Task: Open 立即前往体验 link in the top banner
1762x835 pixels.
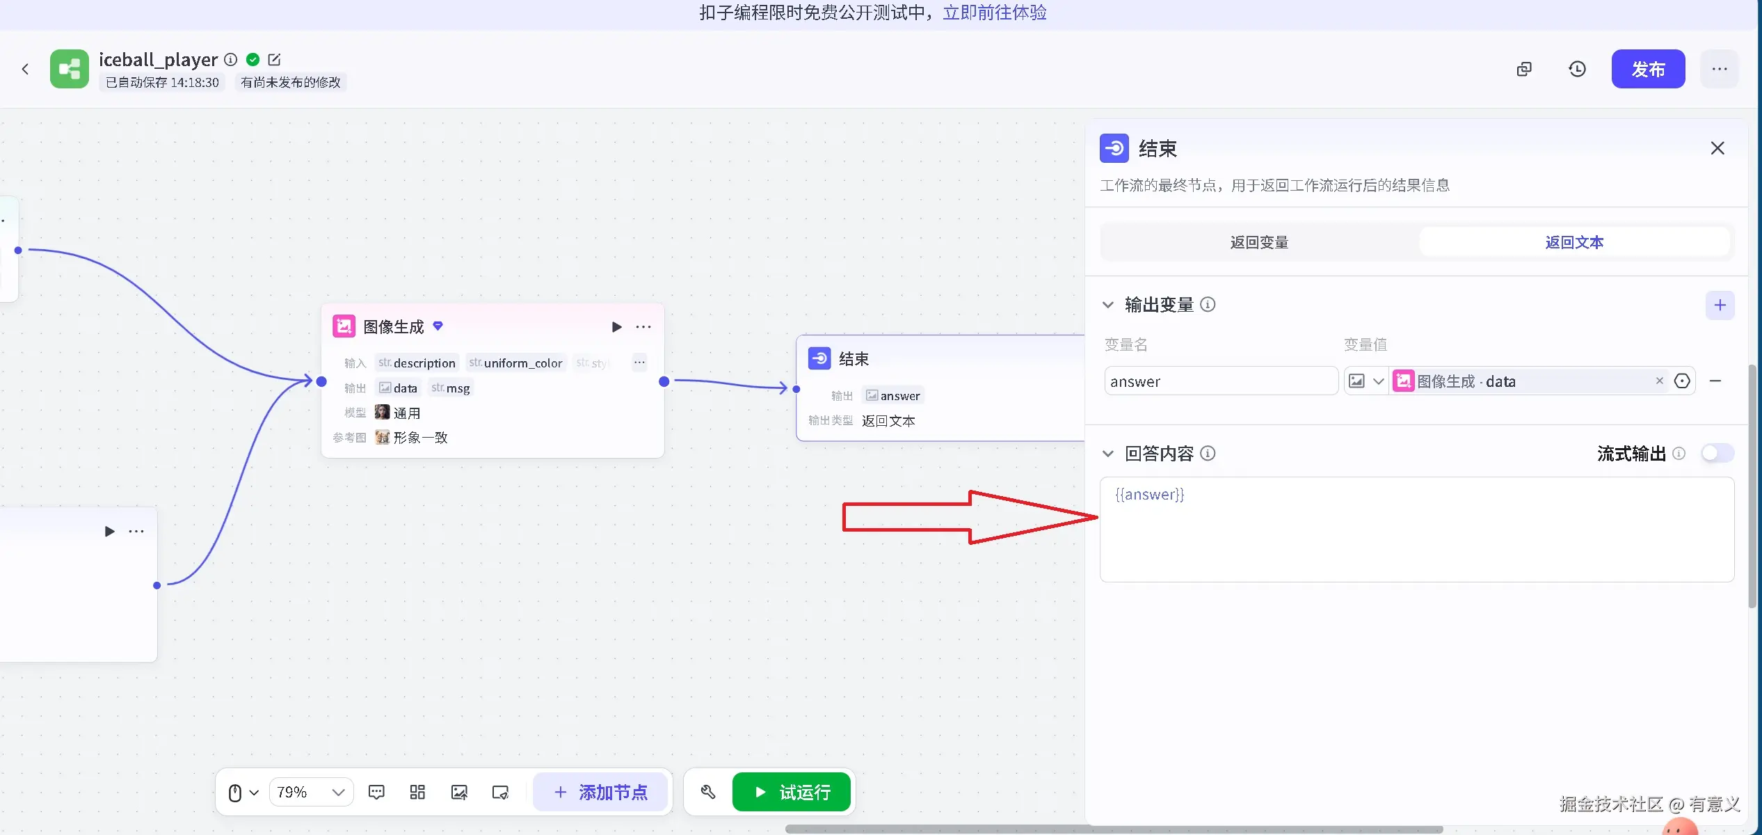Action: pos(993,12)
